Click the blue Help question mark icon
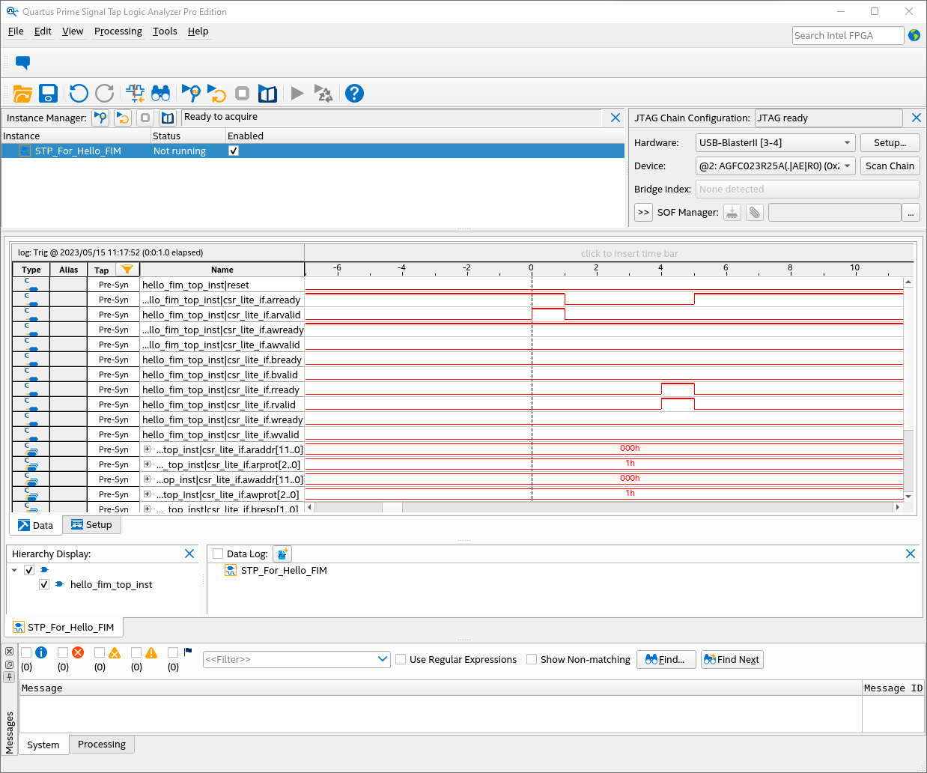The image size is (927, 773). pos(354,94)
